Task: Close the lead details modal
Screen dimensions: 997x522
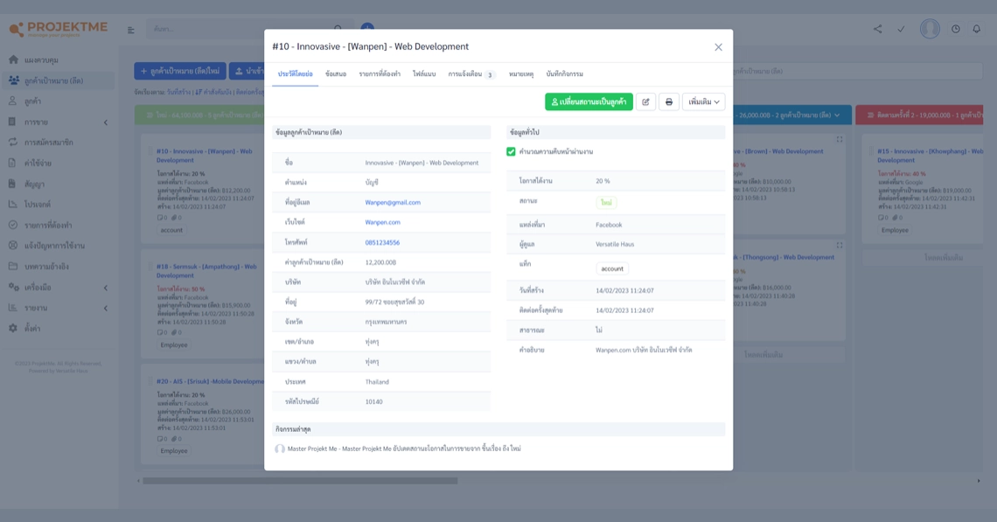Action: 718,47
